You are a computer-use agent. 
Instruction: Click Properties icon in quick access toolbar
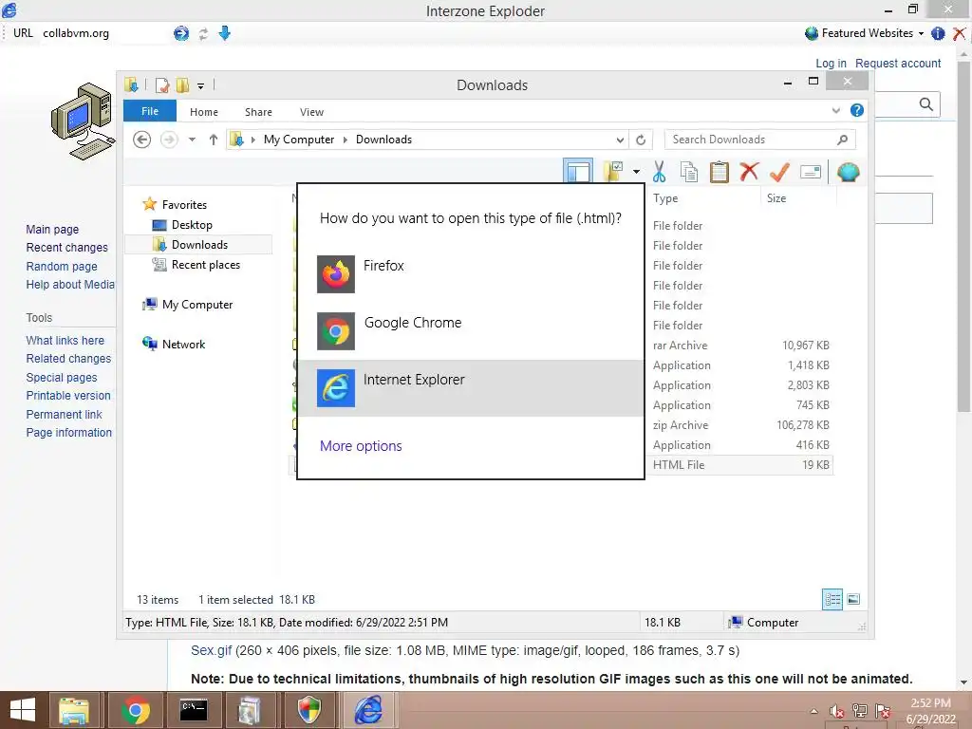point(162,84)
